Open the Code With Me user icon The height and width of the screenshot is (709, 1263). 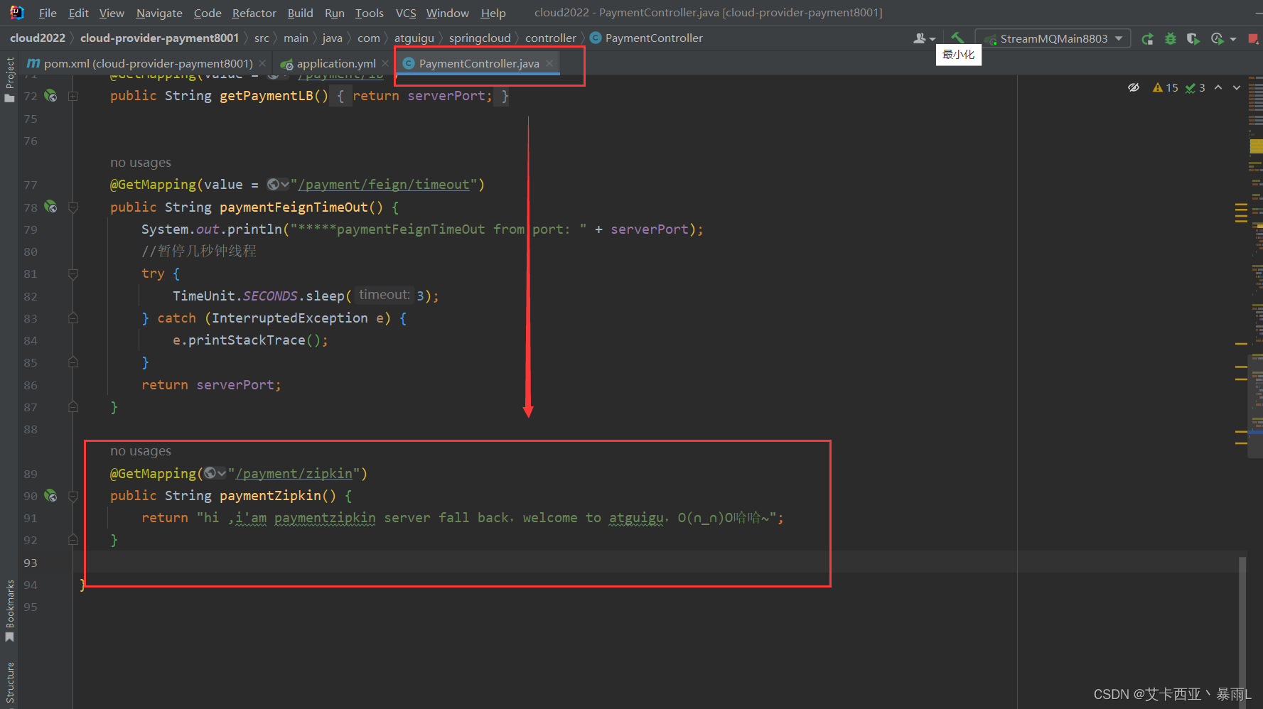coord(920,38)
